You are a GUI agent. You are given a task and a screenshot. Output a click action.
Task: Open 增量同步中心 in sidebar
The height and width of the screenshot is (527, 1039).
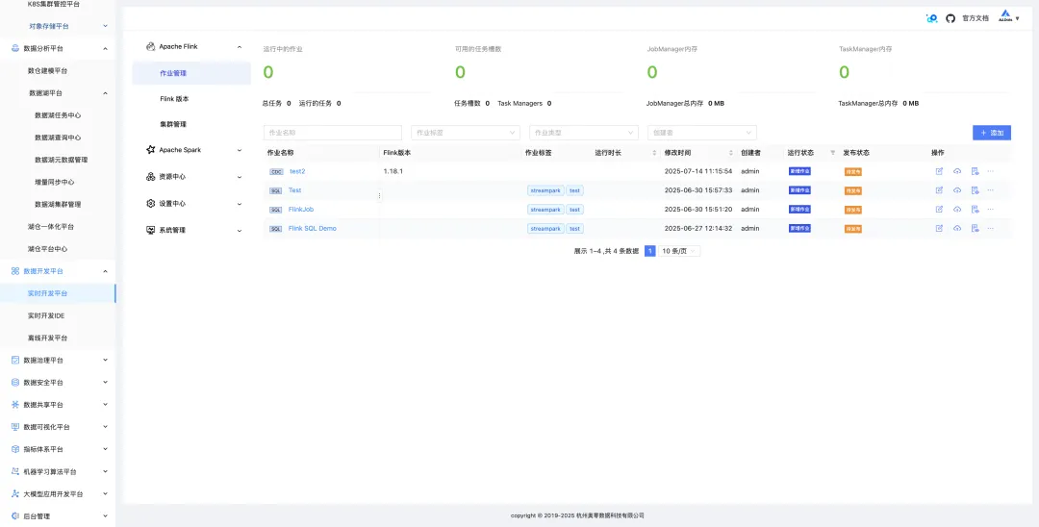(54, 182)
